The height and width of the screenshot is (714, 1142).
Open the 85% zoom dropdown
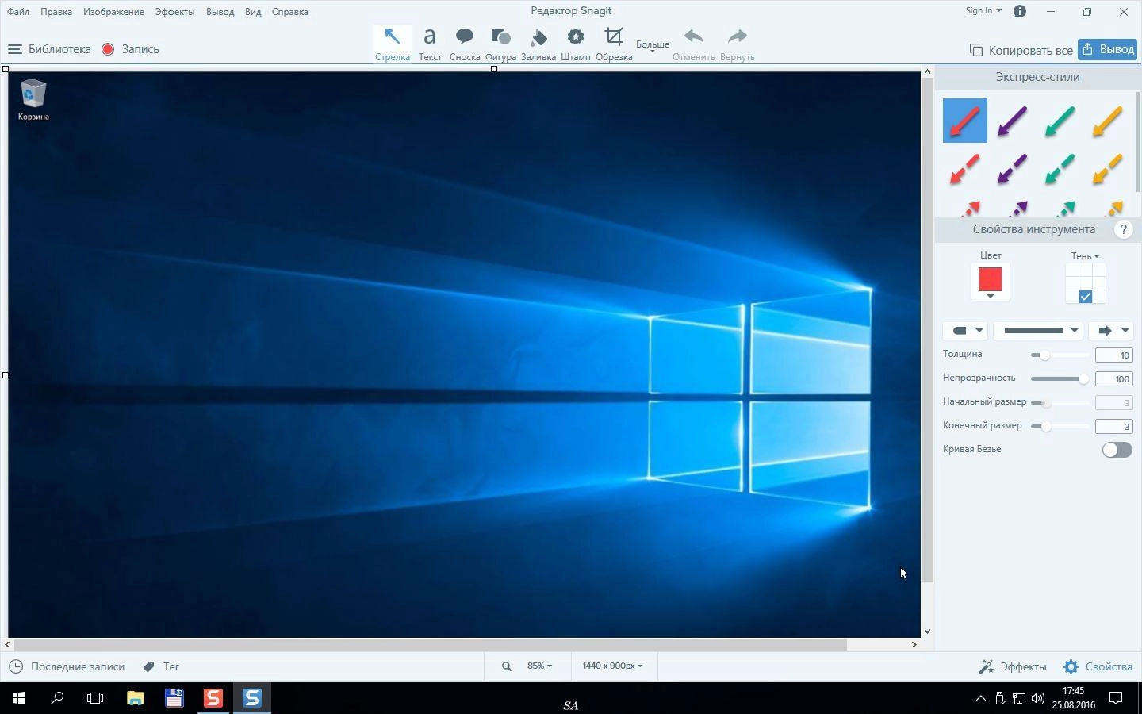coord(539,666)
